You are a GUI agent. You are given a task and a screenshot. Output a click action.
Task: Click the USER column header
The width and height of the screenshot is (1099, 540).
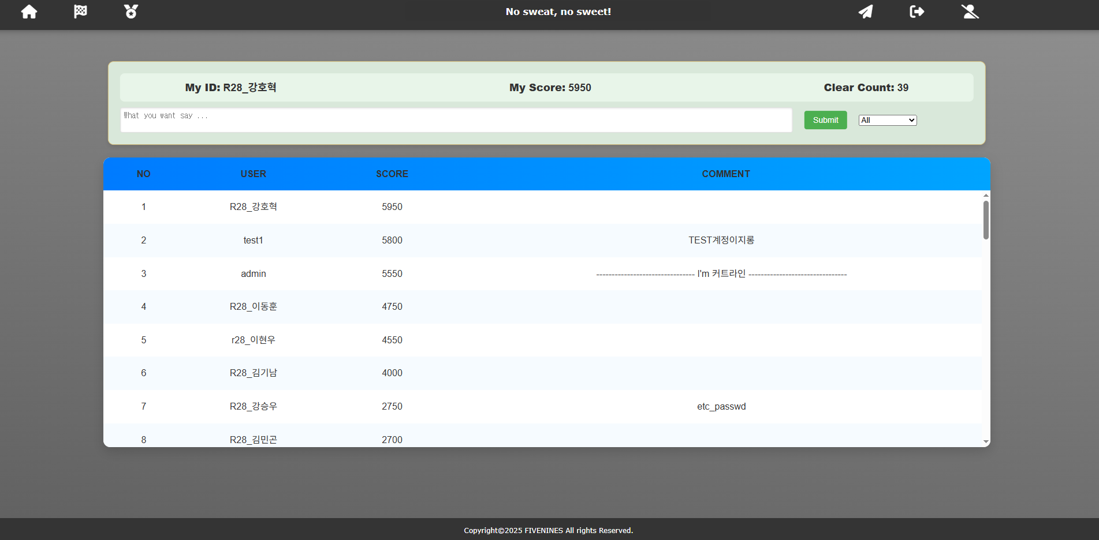253,174
